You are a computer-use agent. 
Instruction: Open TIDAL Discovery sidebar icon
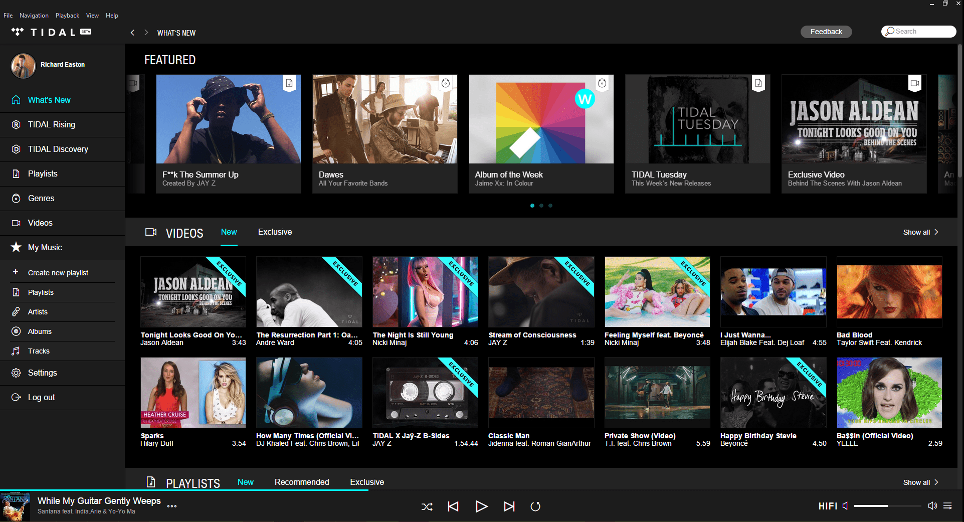coord(16,149)
